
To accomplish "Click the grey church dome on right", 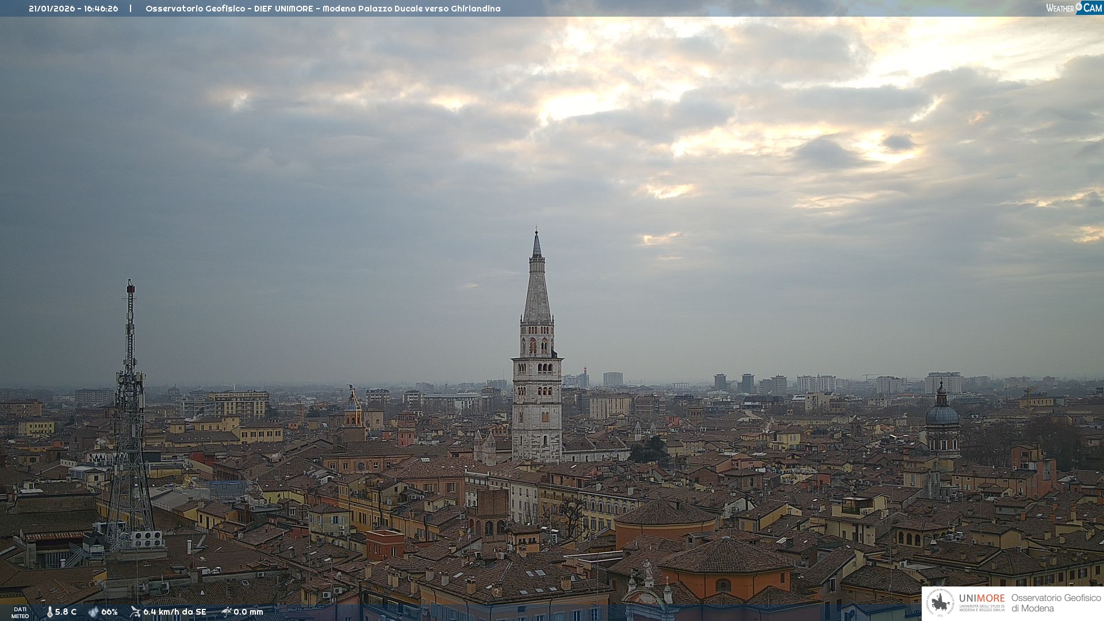I will [942, 414].
